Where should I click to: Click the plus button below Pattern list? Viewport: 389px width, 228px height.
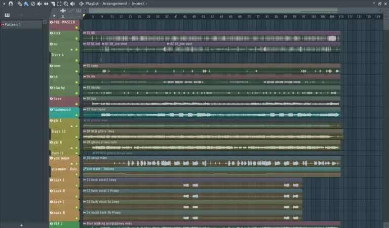21,225
